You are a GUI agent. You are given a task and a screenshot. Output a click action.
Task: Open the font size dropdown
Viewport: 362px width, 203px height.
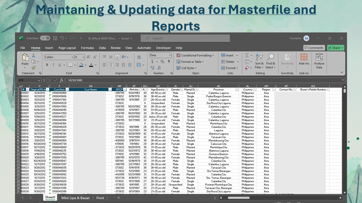[x=83, y=57]
